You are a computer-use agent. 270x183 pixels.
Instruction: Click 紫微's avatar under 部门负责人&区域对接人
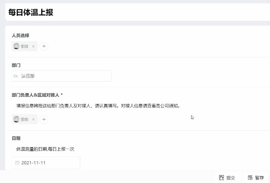pyautogui.click(x=16, y=119)
